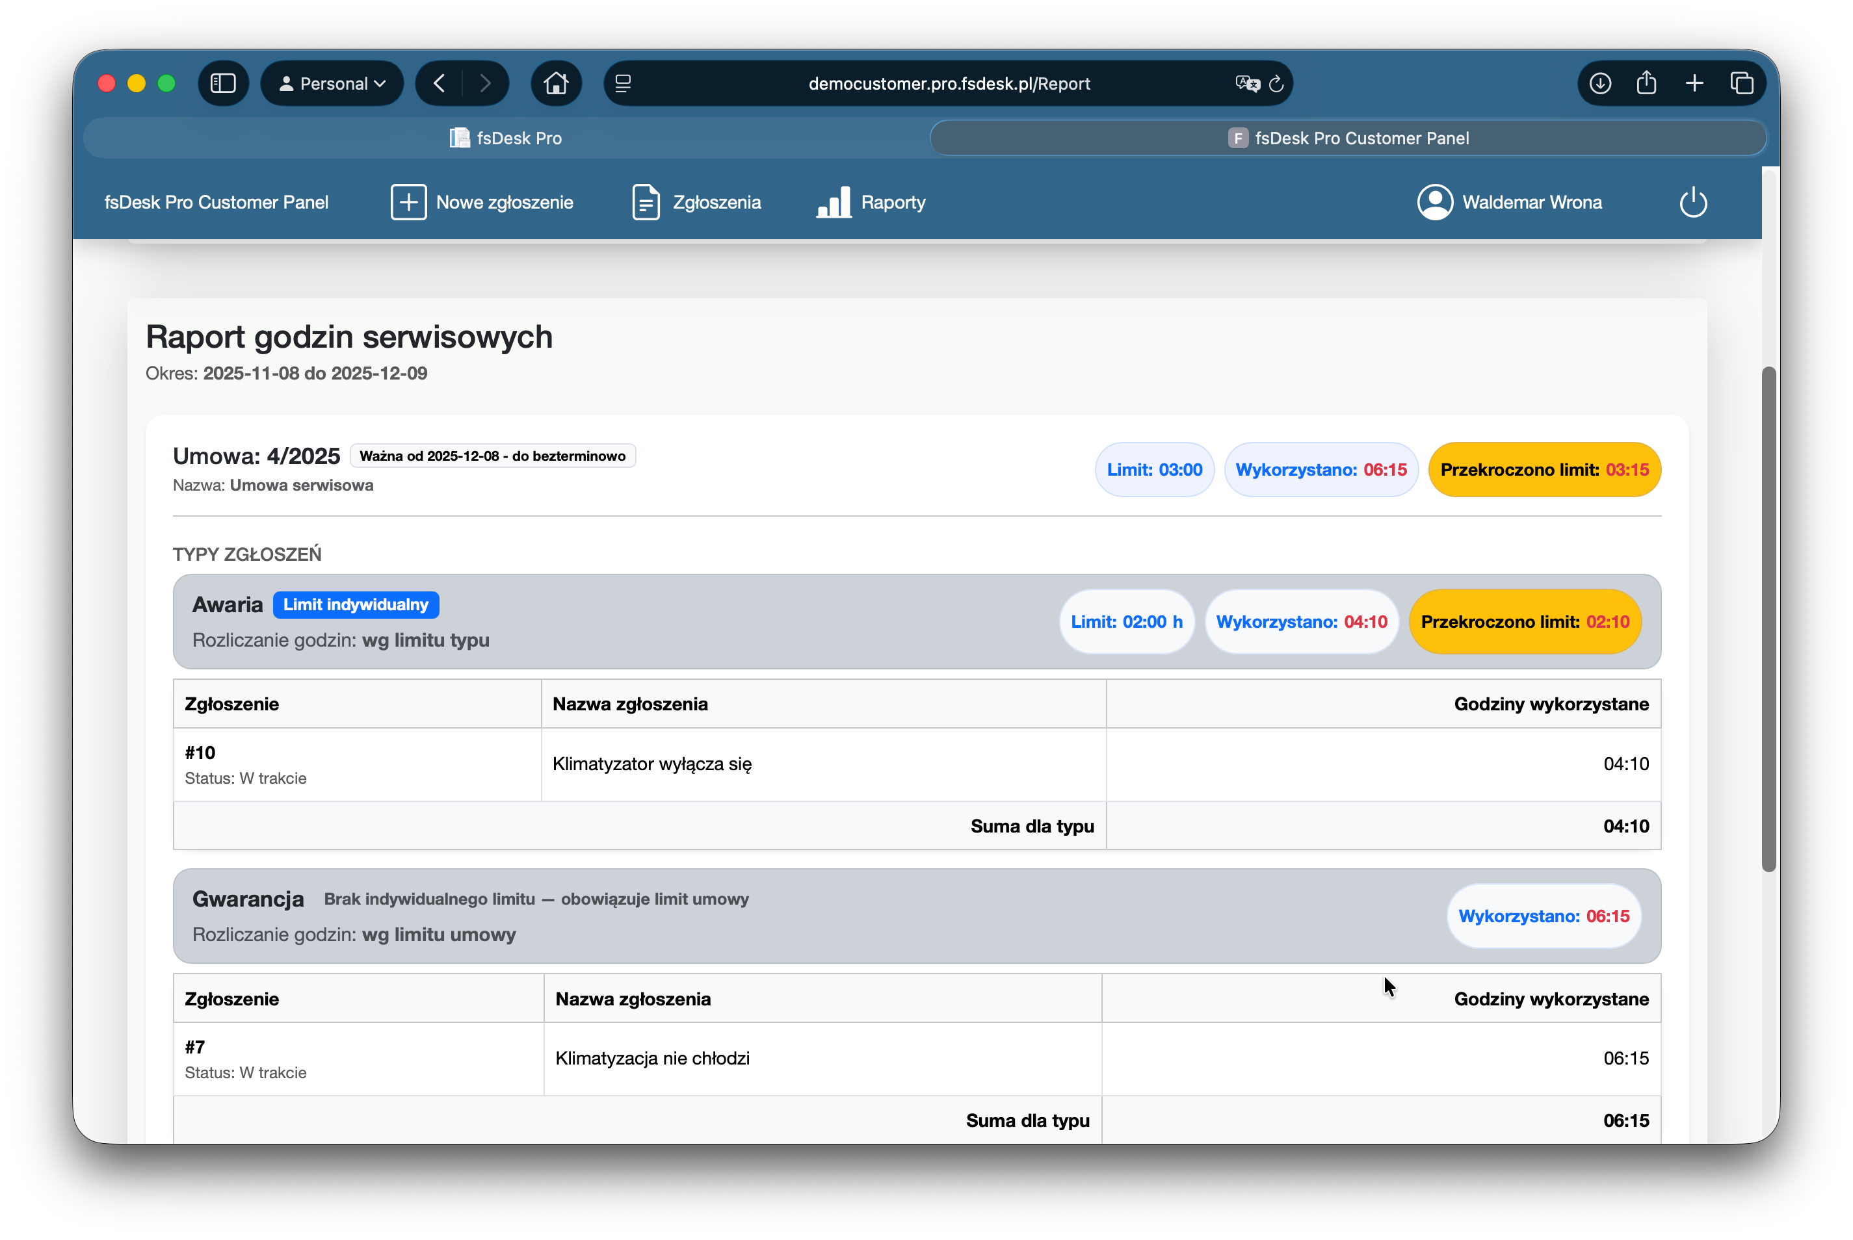Image resolution: width=1853 pixels, height=1240 pixels.
Task: Open ticket #7 in Gwarancja table
Action: [x=194, y=1047]
